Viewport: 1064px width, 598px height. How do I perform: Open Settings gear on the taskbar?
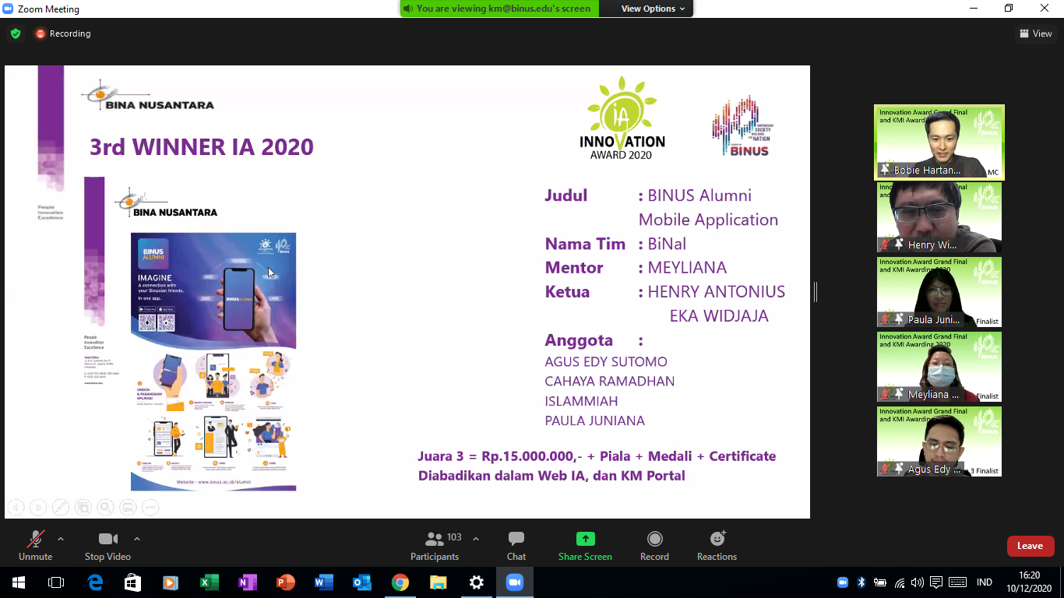477,582
